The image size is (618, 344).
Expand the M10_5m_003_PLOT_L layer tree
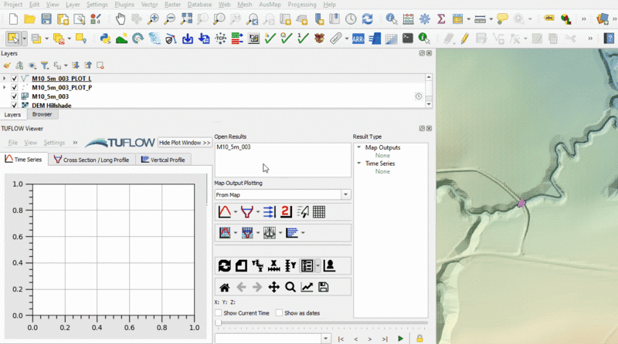[x=5, y=79]
